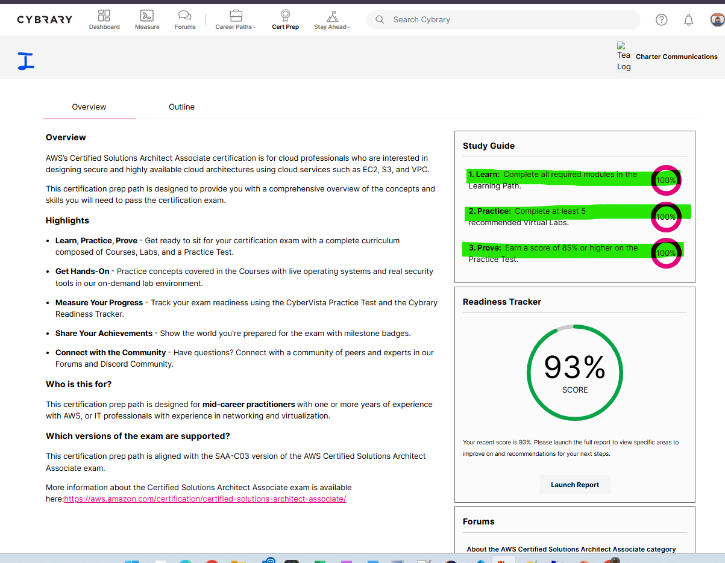The image size is (725, 563).
Task: Switch to the Outline tab
Action: [x=181, y=107]
